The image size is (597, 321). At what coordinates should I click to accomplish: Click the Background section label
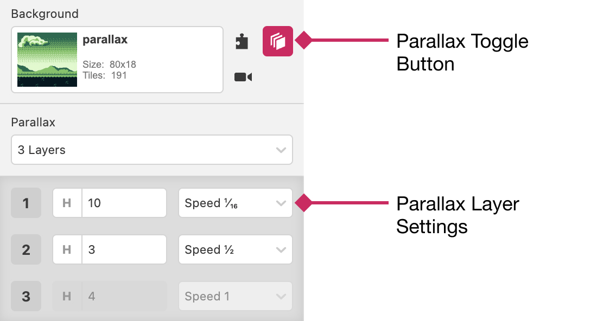[45, 14]
